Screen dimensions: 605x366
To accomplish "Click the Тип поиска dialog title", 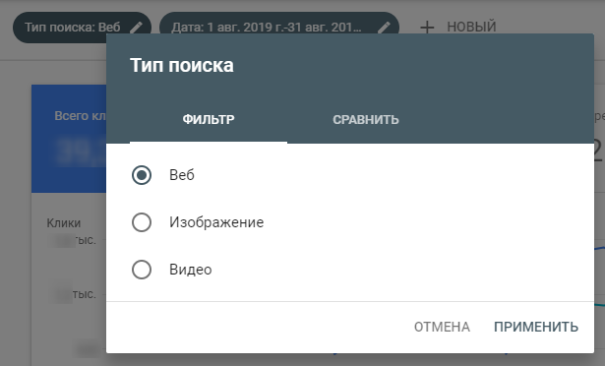I will [182, 65].
